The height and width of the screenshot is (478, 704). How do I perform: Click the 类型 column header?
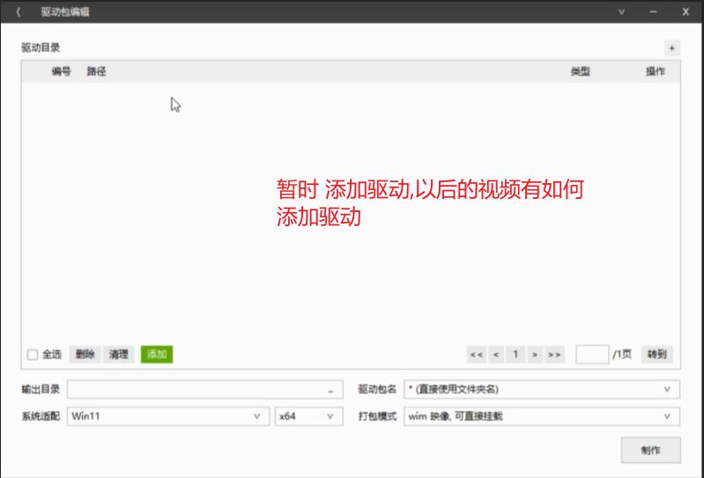pos(580,71)
